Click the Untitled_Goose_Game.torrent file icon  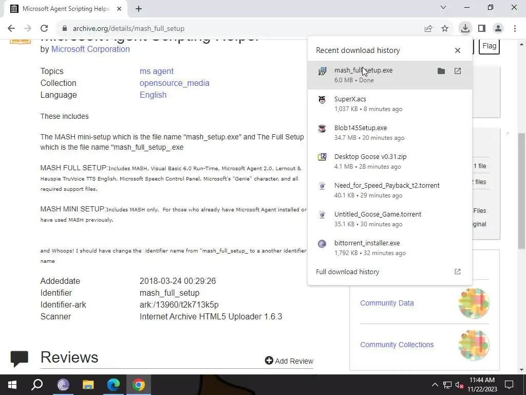tap(322, 215)
